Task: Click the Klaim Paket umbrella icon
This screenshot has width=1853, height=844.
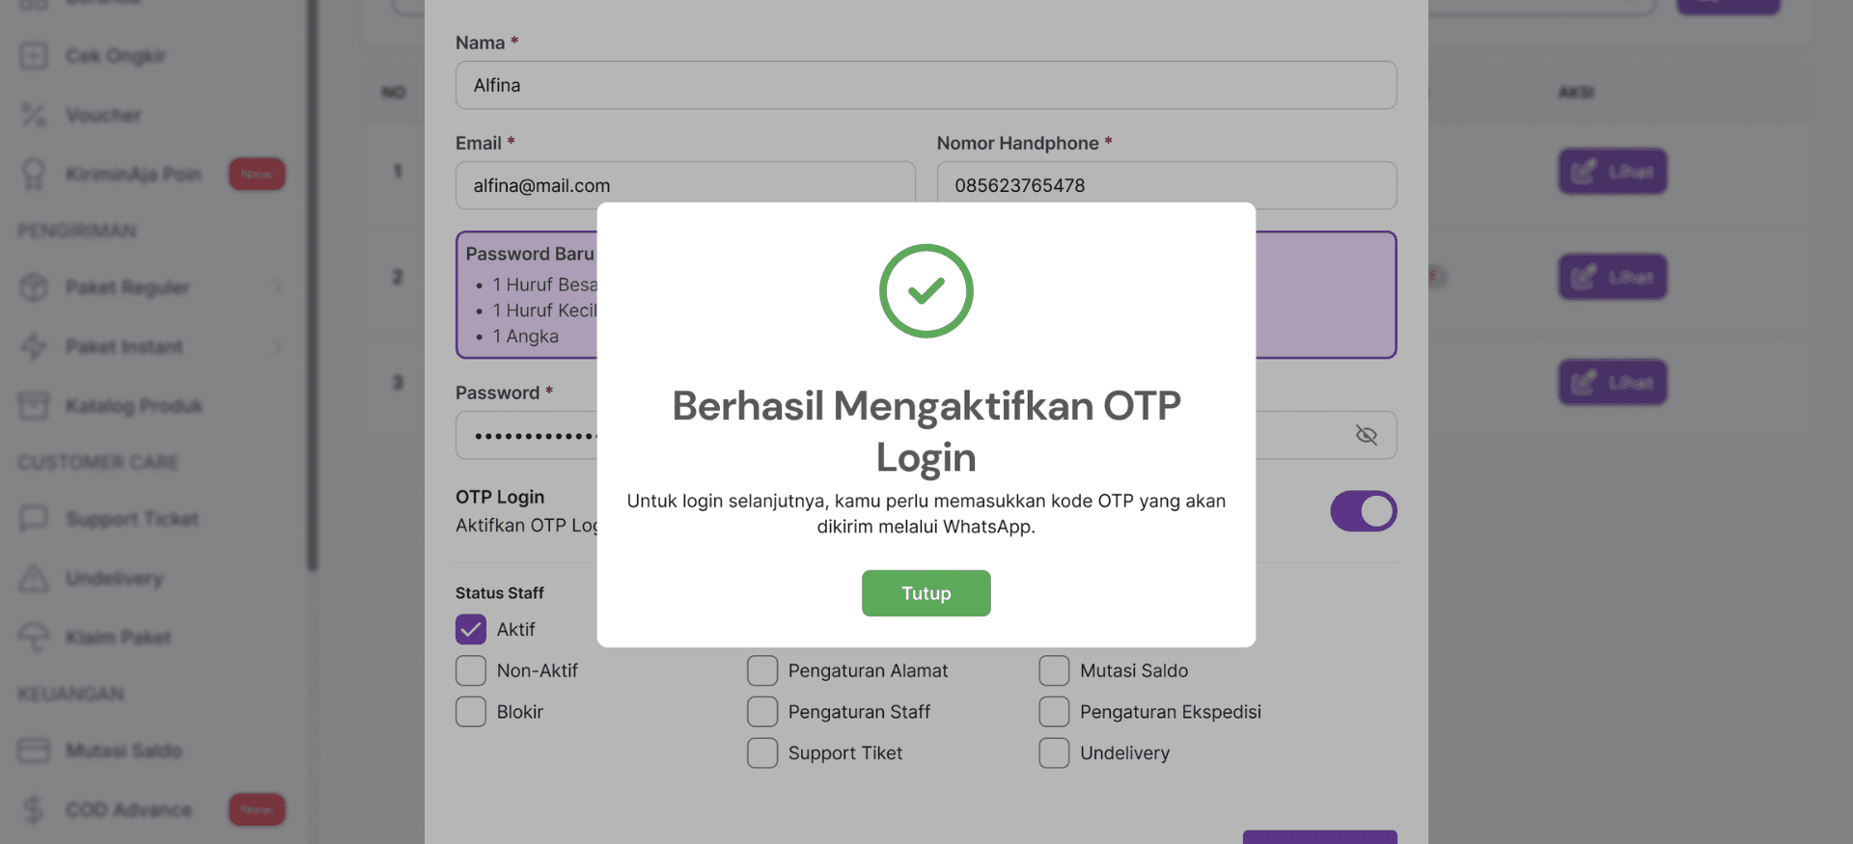Action: (34, 637)
